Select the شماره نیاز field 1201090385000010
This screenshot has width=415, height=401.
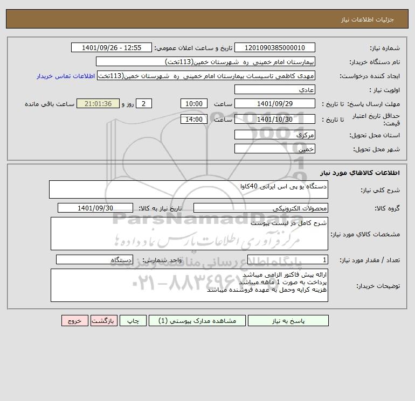click(x=275, y=47)
